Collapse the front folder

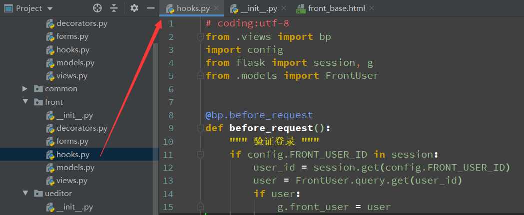point(25,102)
